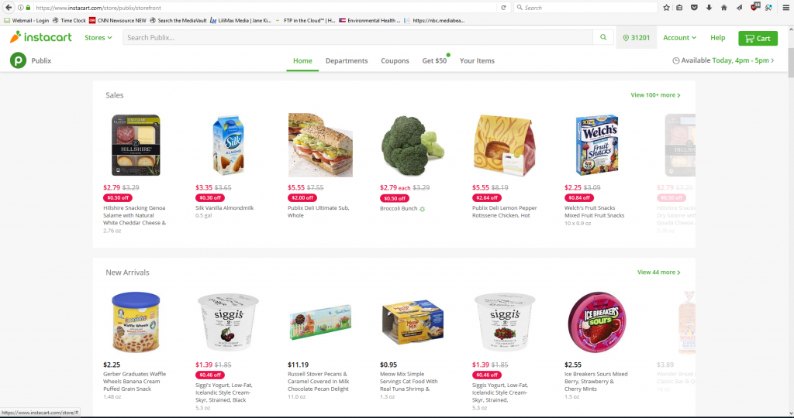Click View 100+ more sales link
Viewport: 794px width, 418px height.
[x=655, y=95]
